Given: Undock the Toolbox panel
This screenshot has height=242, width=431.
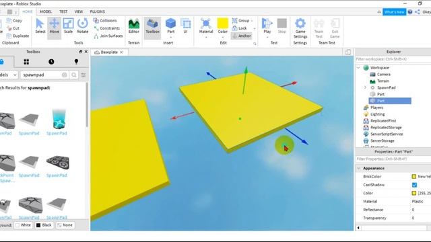Looking at the screenshot, I should pyautogui.click(x=81, y=52).
